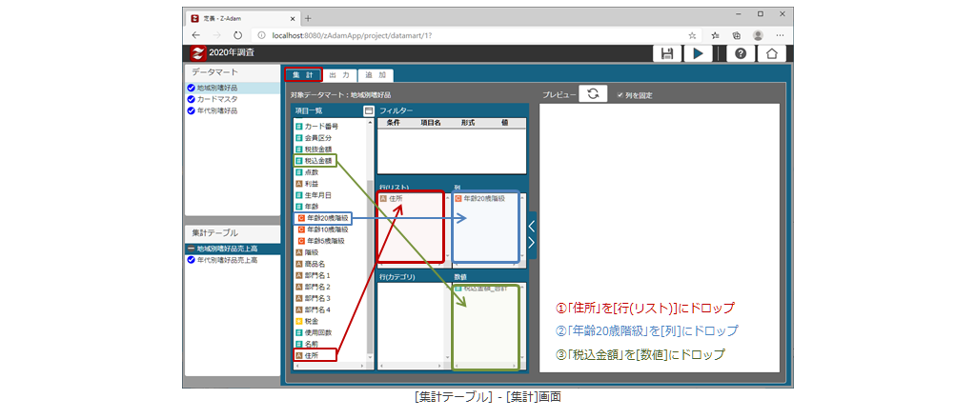Click the Z-Adam logo in header
The height and width of the screenshot is (419, 976).
198,52
